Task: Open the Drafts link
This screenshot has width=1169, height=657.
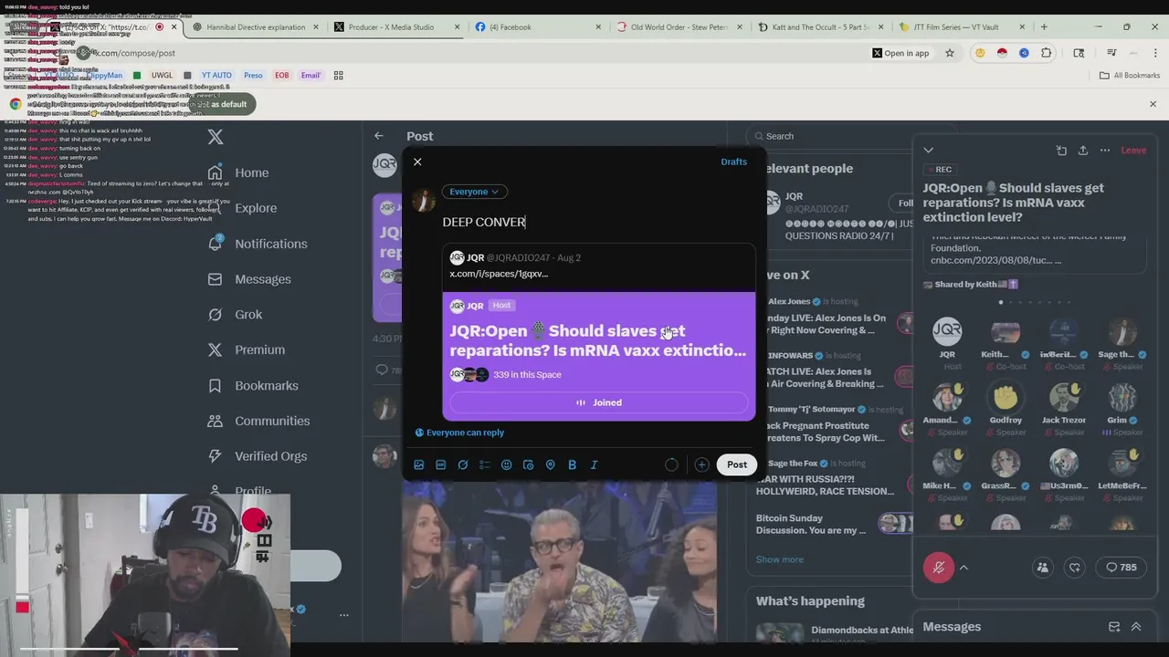Action: click(733, 162)
